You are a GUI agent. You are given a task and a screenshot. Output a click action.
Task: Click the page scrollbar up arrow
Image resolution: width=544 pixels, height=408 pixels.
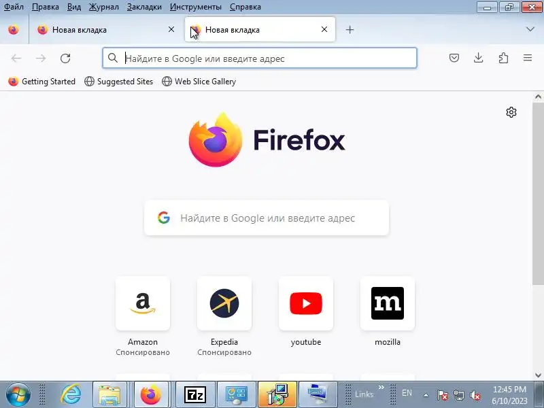(538, 97)
